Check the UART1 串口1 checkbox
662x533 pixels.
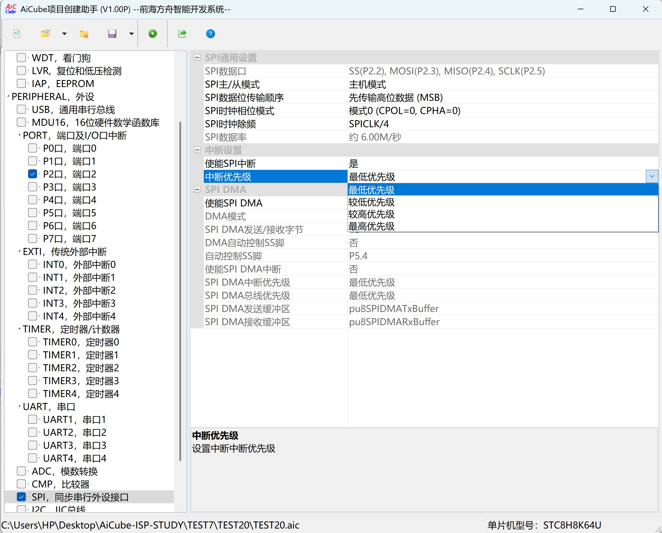(x=33, y=419)
